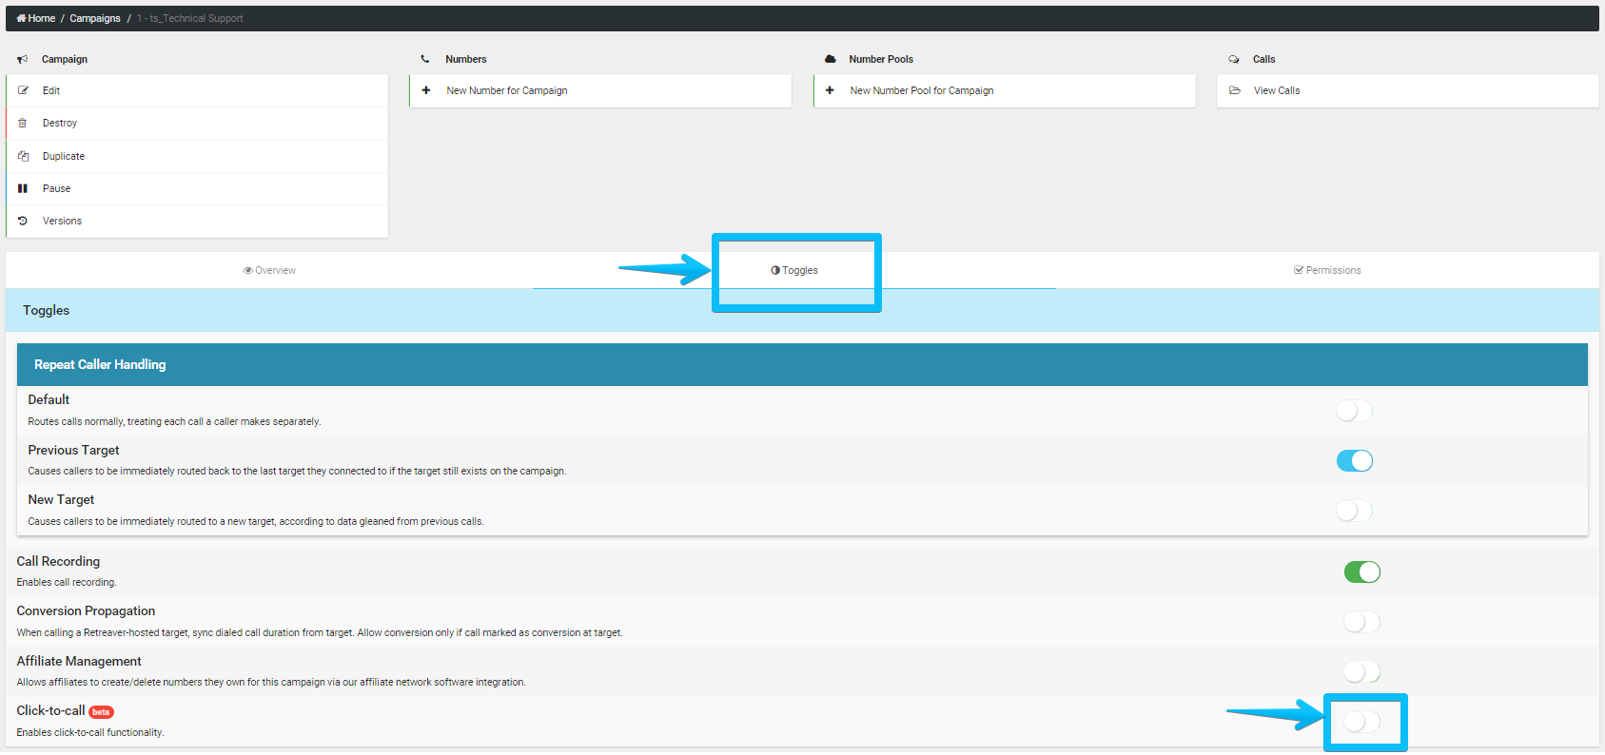Click the Pause bars icon

[x=23, y=188]
